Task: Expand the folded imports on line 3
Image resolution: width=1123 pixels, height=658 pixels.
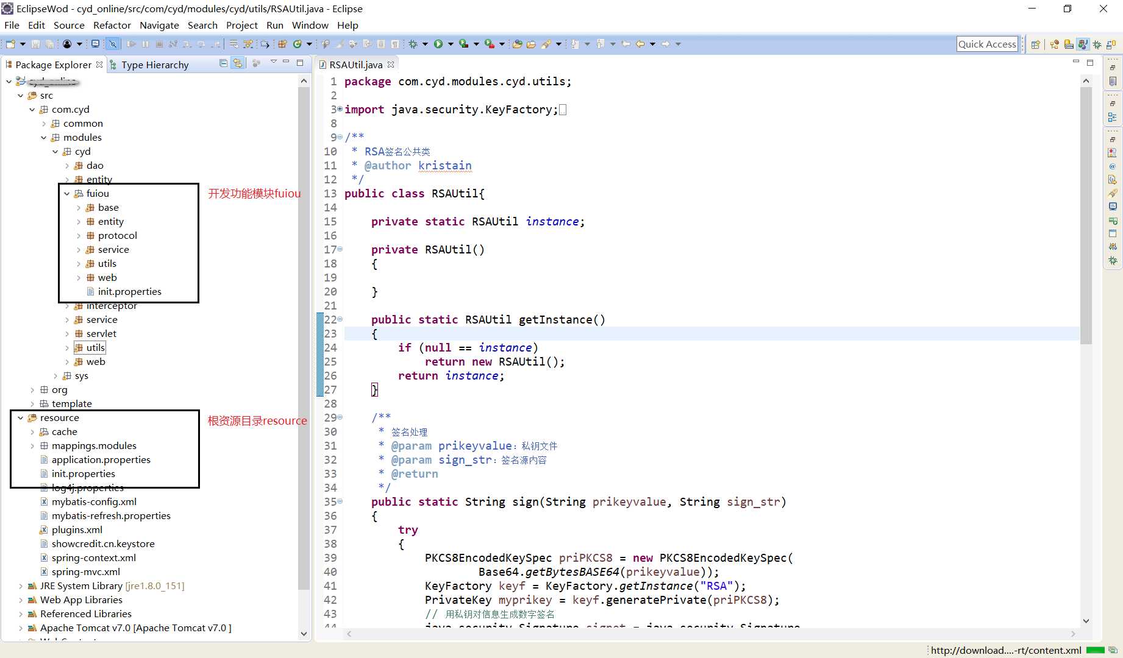Action: click(x=340, y=109)
